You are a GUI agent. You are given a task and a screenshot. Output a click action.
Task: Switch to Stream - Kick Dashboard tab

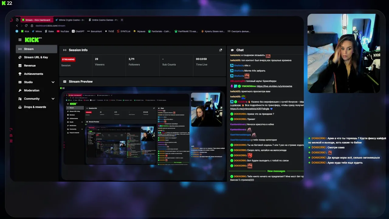37,20
